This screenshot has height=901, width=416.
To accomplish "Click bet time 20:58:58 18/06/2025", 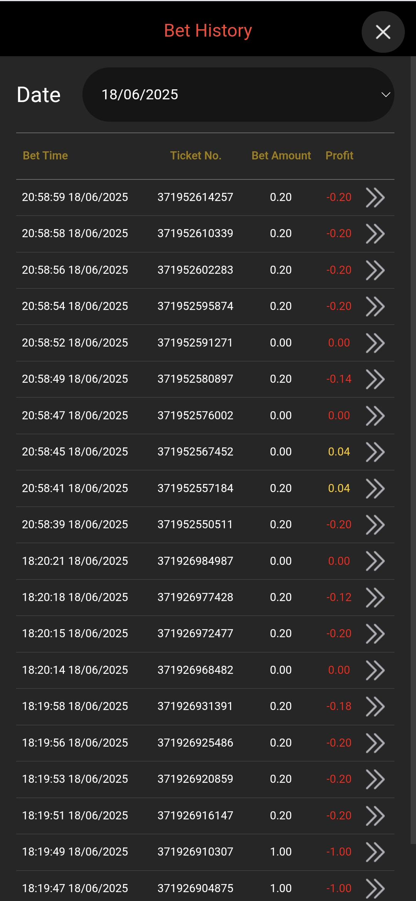I will point(75,233).
